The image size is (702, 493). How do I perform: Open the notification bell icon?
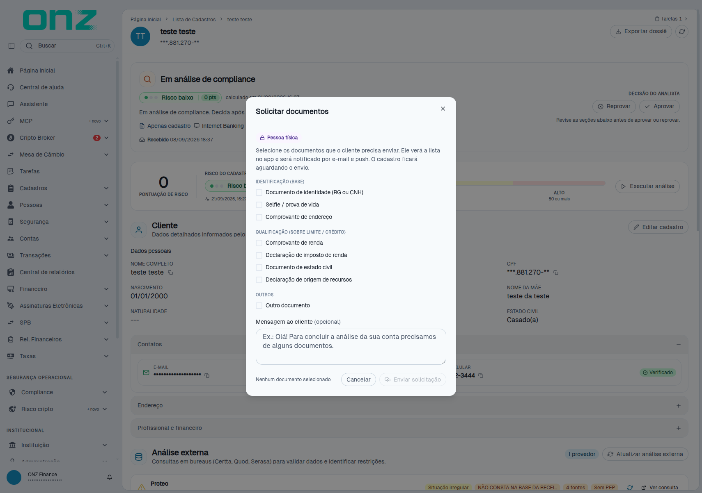(110, 477)
